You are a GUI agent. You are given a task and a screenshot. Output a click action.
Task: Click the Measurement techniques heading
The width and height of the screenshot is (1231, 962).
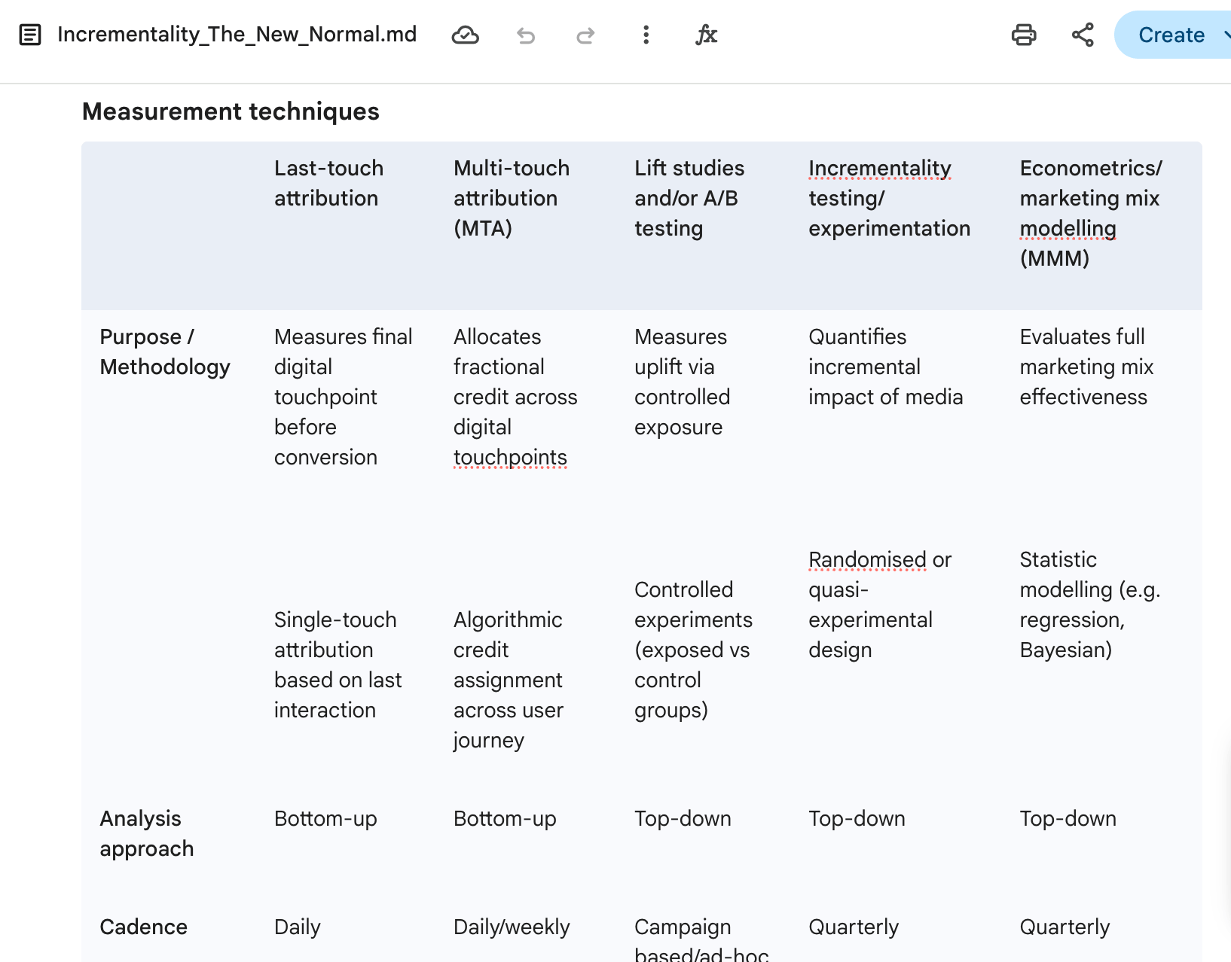[231, 111]
